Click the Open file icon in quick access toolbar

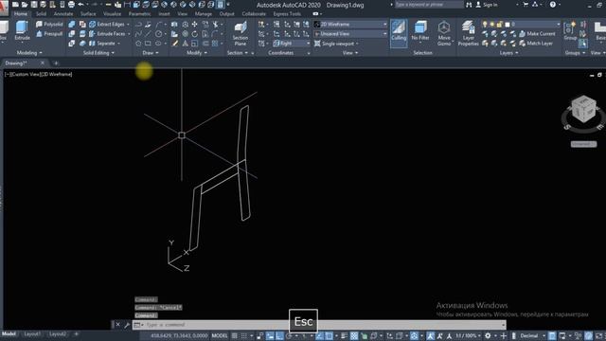pyautogui.click(x=25, y=5)
